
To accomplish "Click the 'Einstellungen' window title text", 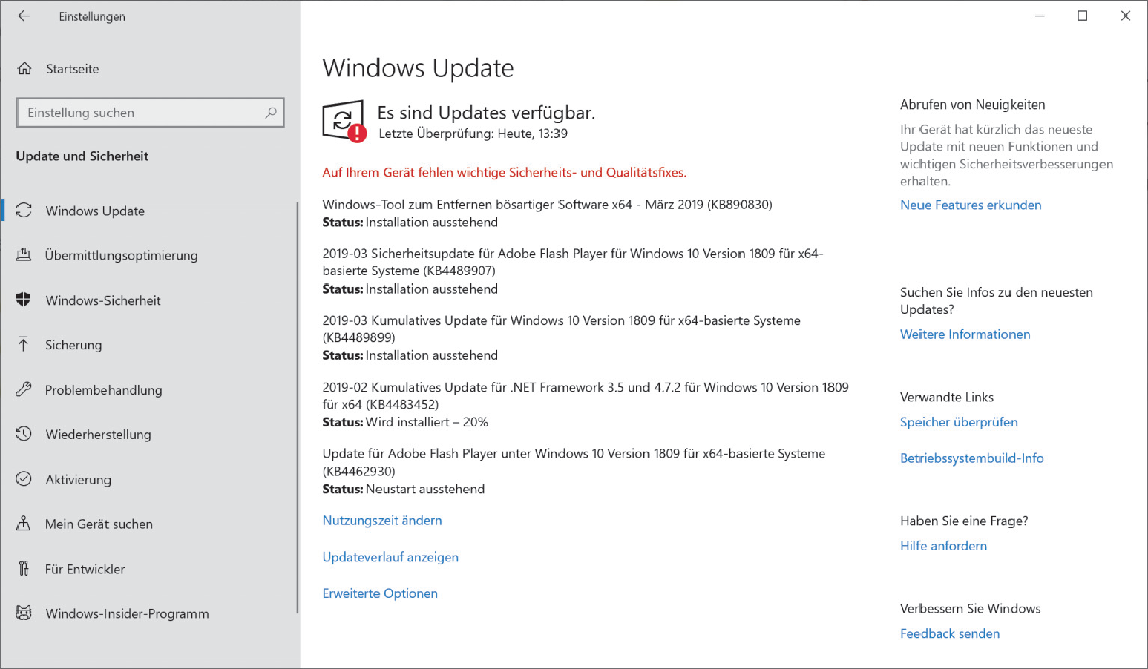I will (x=92, y=17).
